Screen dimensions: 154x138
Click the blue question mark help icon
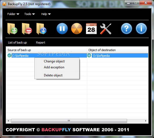tap(127, 29)
